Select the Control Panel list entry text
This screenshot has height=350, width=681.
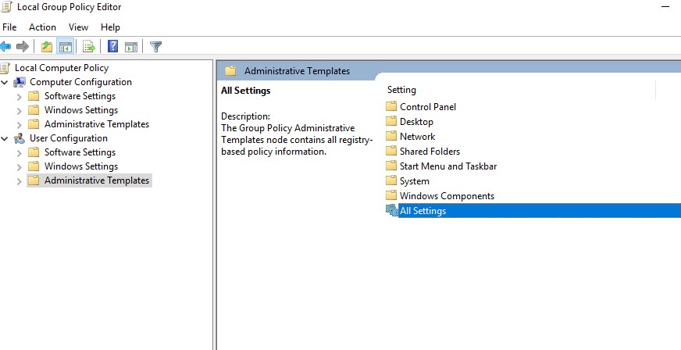pyautogui.click(x=428, y=107)
